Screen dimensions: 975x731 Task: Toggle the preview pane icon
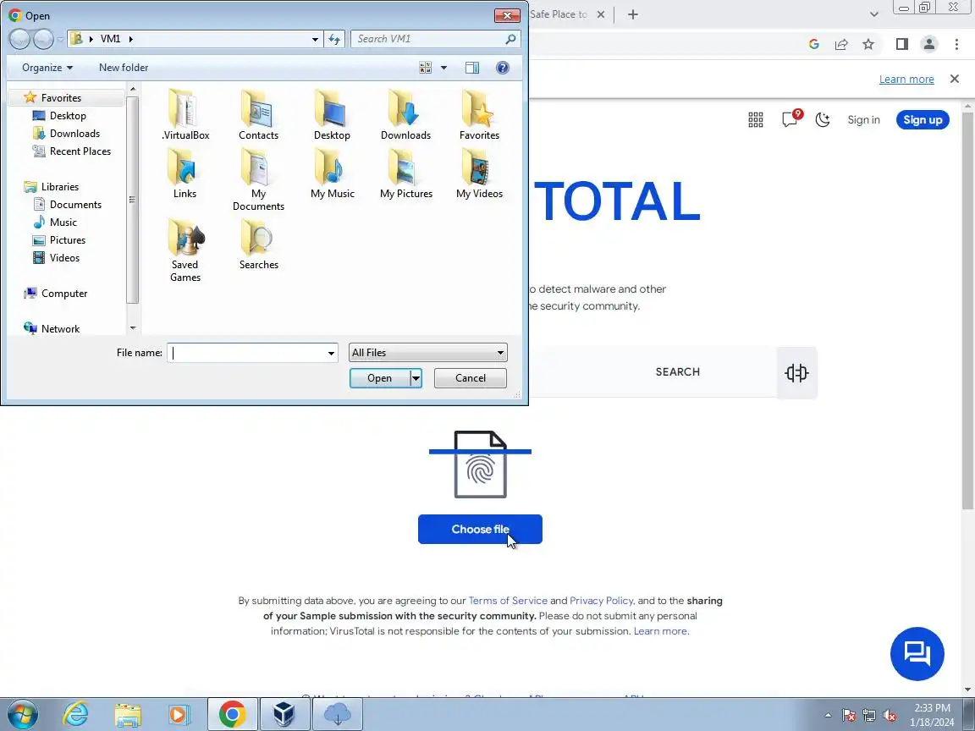tap(472, 68)
